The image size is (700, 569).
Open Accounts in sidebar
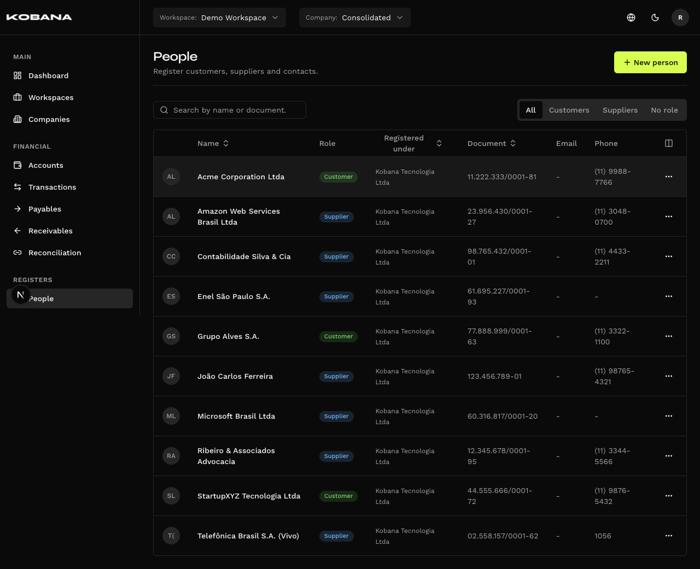[69, 165]
